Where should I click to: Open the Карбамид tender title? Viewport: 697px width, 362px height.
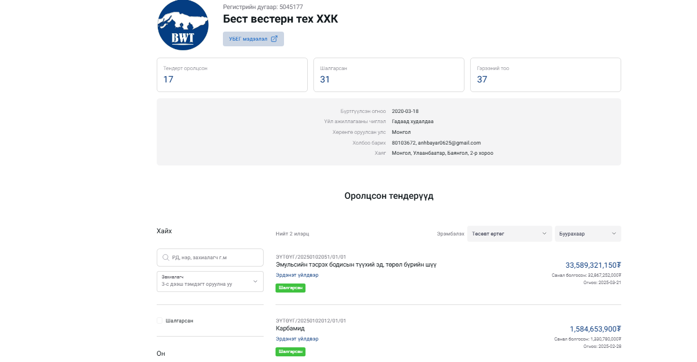pyautogui.click(x=290, y=328)
